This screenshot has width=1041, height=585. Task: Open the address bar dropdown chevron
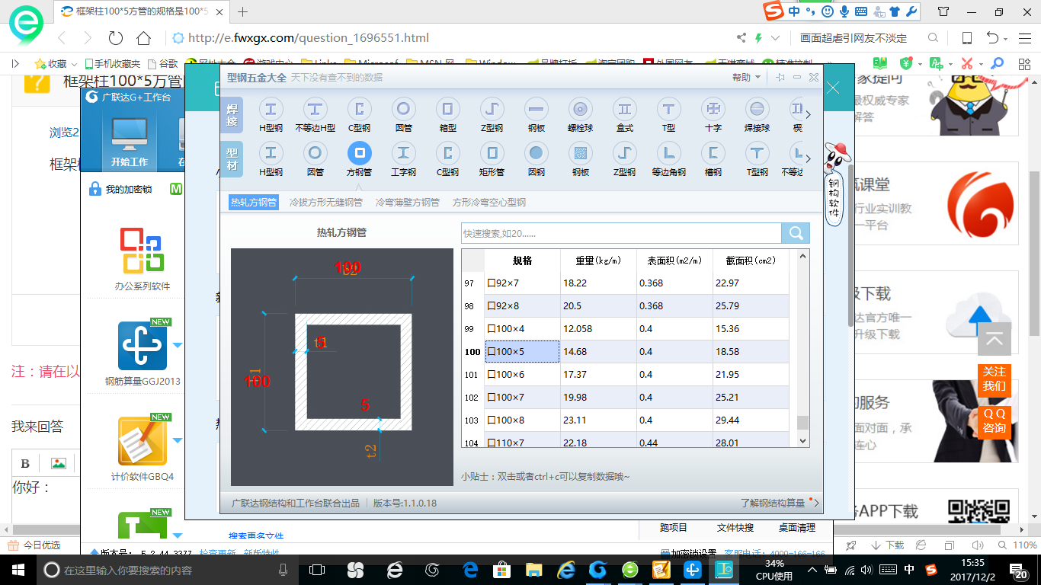pos(776,38)
